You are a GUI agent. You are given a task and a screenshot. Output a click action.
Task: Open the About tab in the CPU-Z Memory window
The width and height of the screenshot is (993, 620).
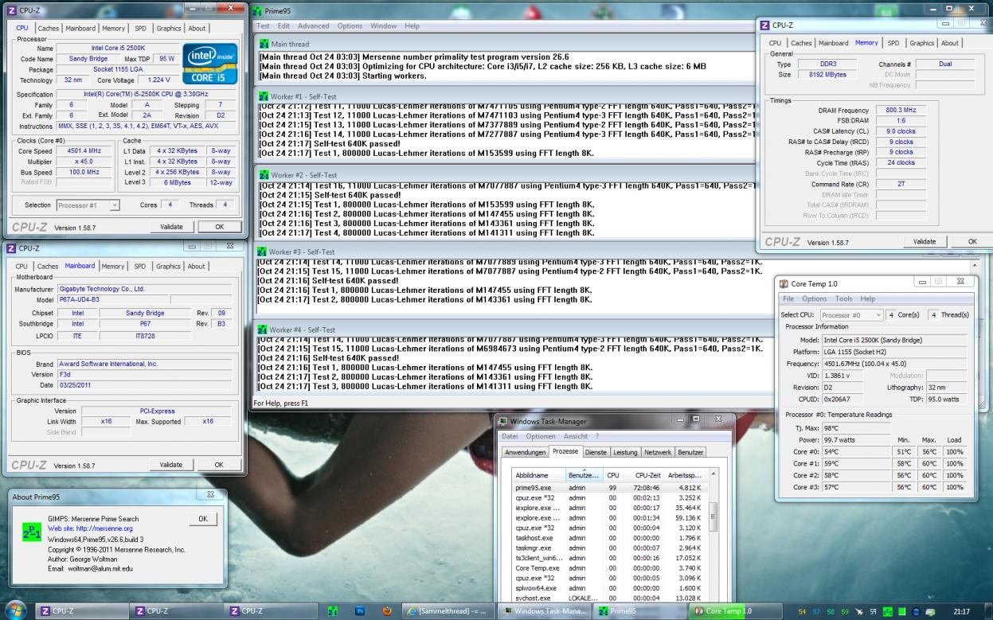click(949, 43)
